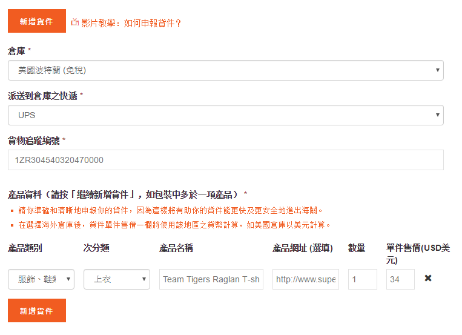This screenshot has height=335, width=462.
Task: Open the 倉庫 dropdown showing 美國波特蘭 (免稅)
Action: point(225,70)
